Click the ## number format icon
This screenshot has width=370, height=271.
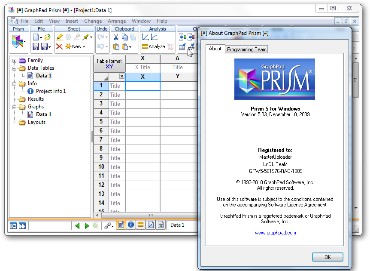pos(191,46)
